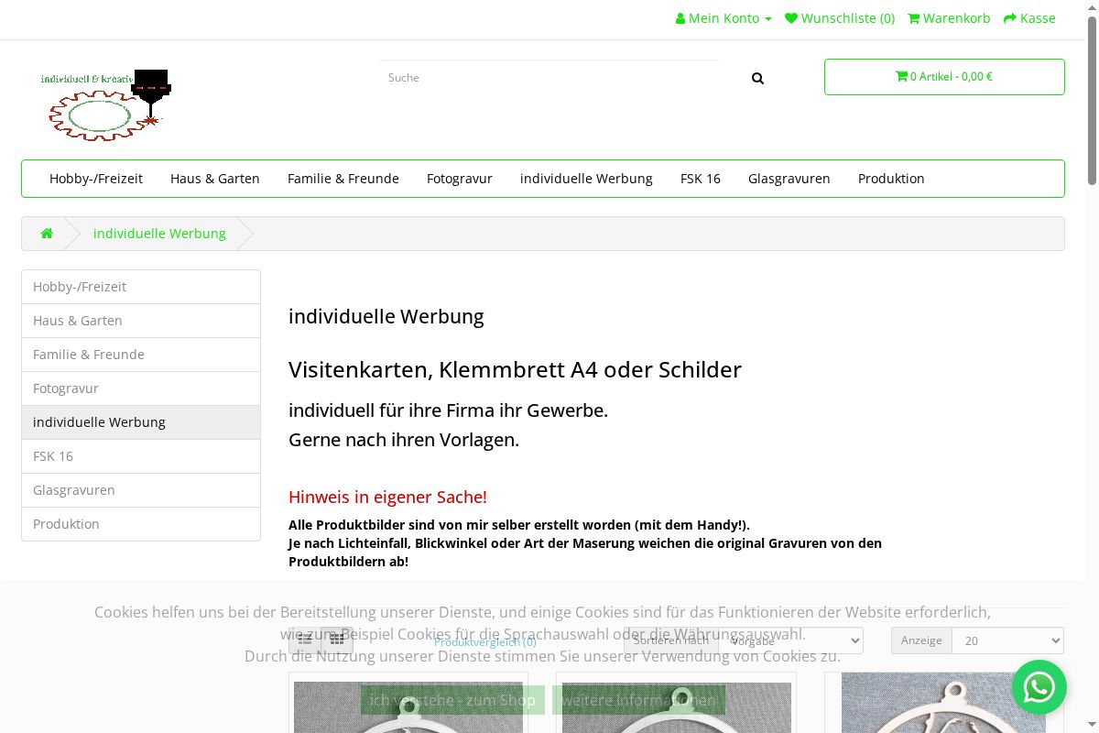This screenshot has height=733, width=1099.
Task: Select Familie & Freunde in sidebar list
Action: pos(141,355)
